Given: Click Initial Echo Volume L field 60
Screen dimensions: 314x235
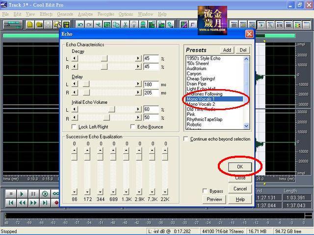Looking at the screenshot, I should 151,109.
